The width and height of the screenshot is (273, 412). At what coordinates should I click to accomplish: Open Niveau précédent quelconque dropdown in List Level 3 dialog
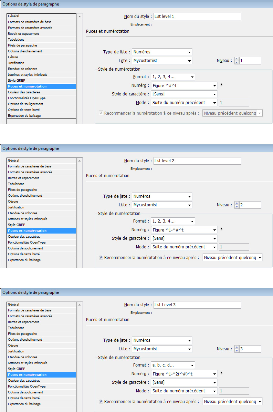click(x=232, y=401)
